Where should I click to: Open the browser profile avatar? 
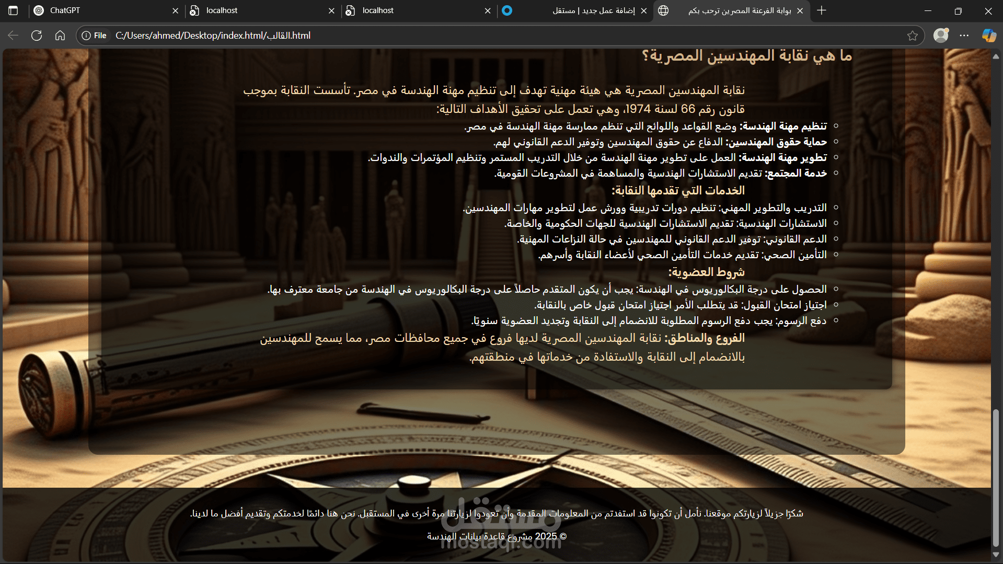[x=941, y=36]
